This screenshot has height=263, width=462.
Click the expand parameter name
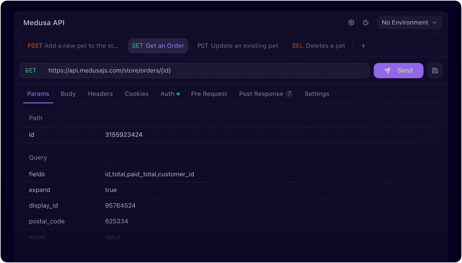[x=40, y=190]
